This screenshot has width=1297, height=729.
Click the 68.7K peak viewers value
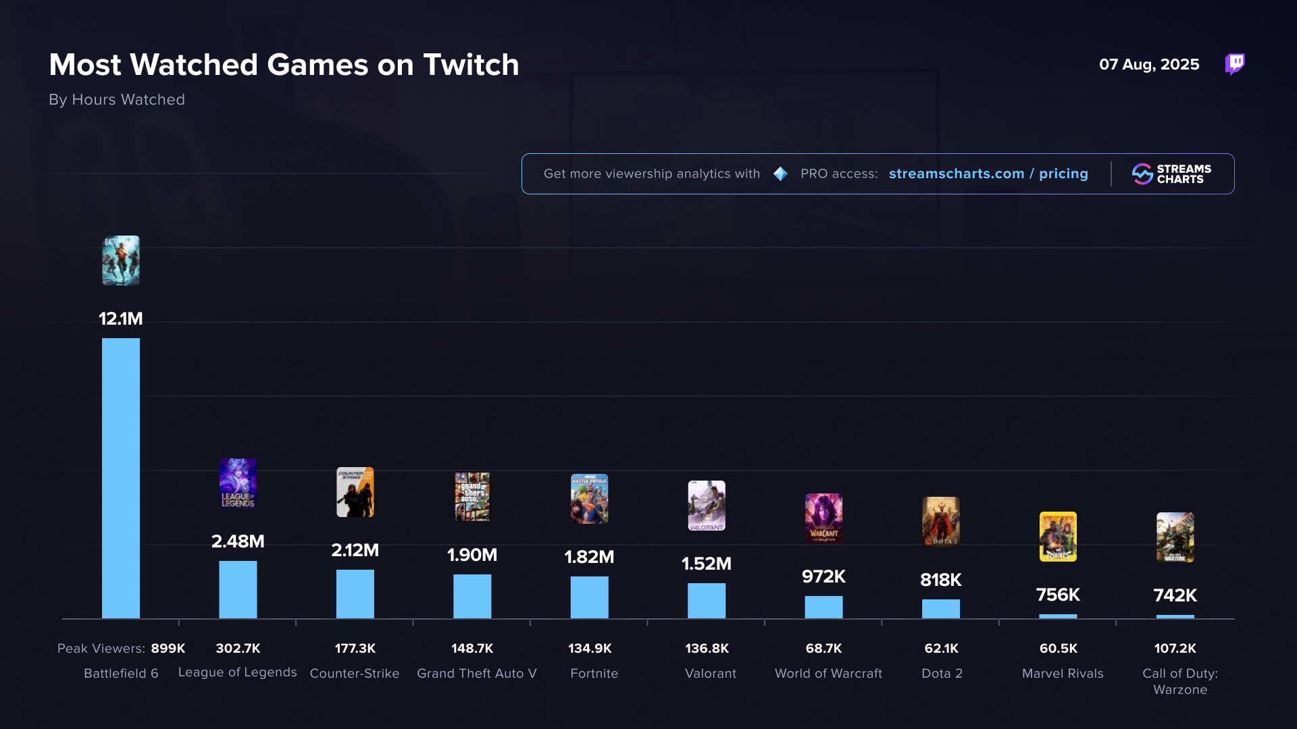pyautogui.click(x=823, y=649)
